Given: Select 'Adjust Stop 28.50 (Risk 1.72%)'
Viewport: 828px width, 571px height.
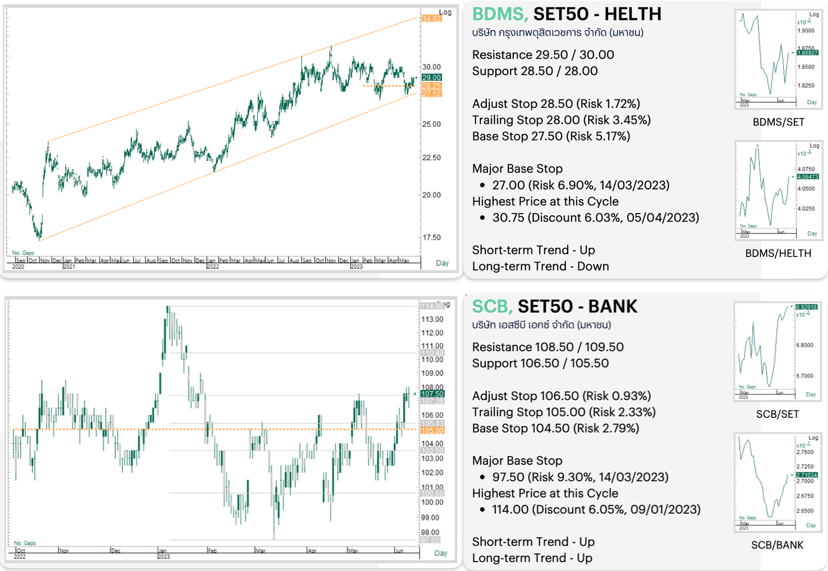Looking at the screenshot, I should pos(556,103).
